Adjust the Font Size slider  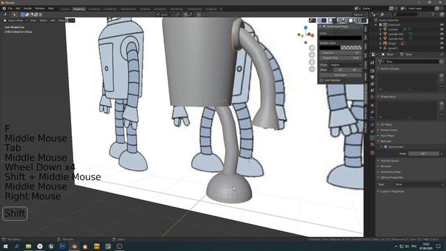tap(341, 53)
